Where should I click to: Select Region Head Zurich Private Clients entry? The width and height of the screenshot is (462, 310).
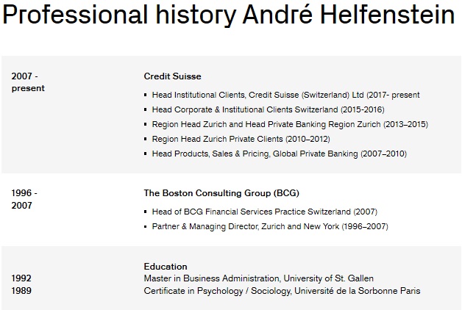click(x=241, y=139)
